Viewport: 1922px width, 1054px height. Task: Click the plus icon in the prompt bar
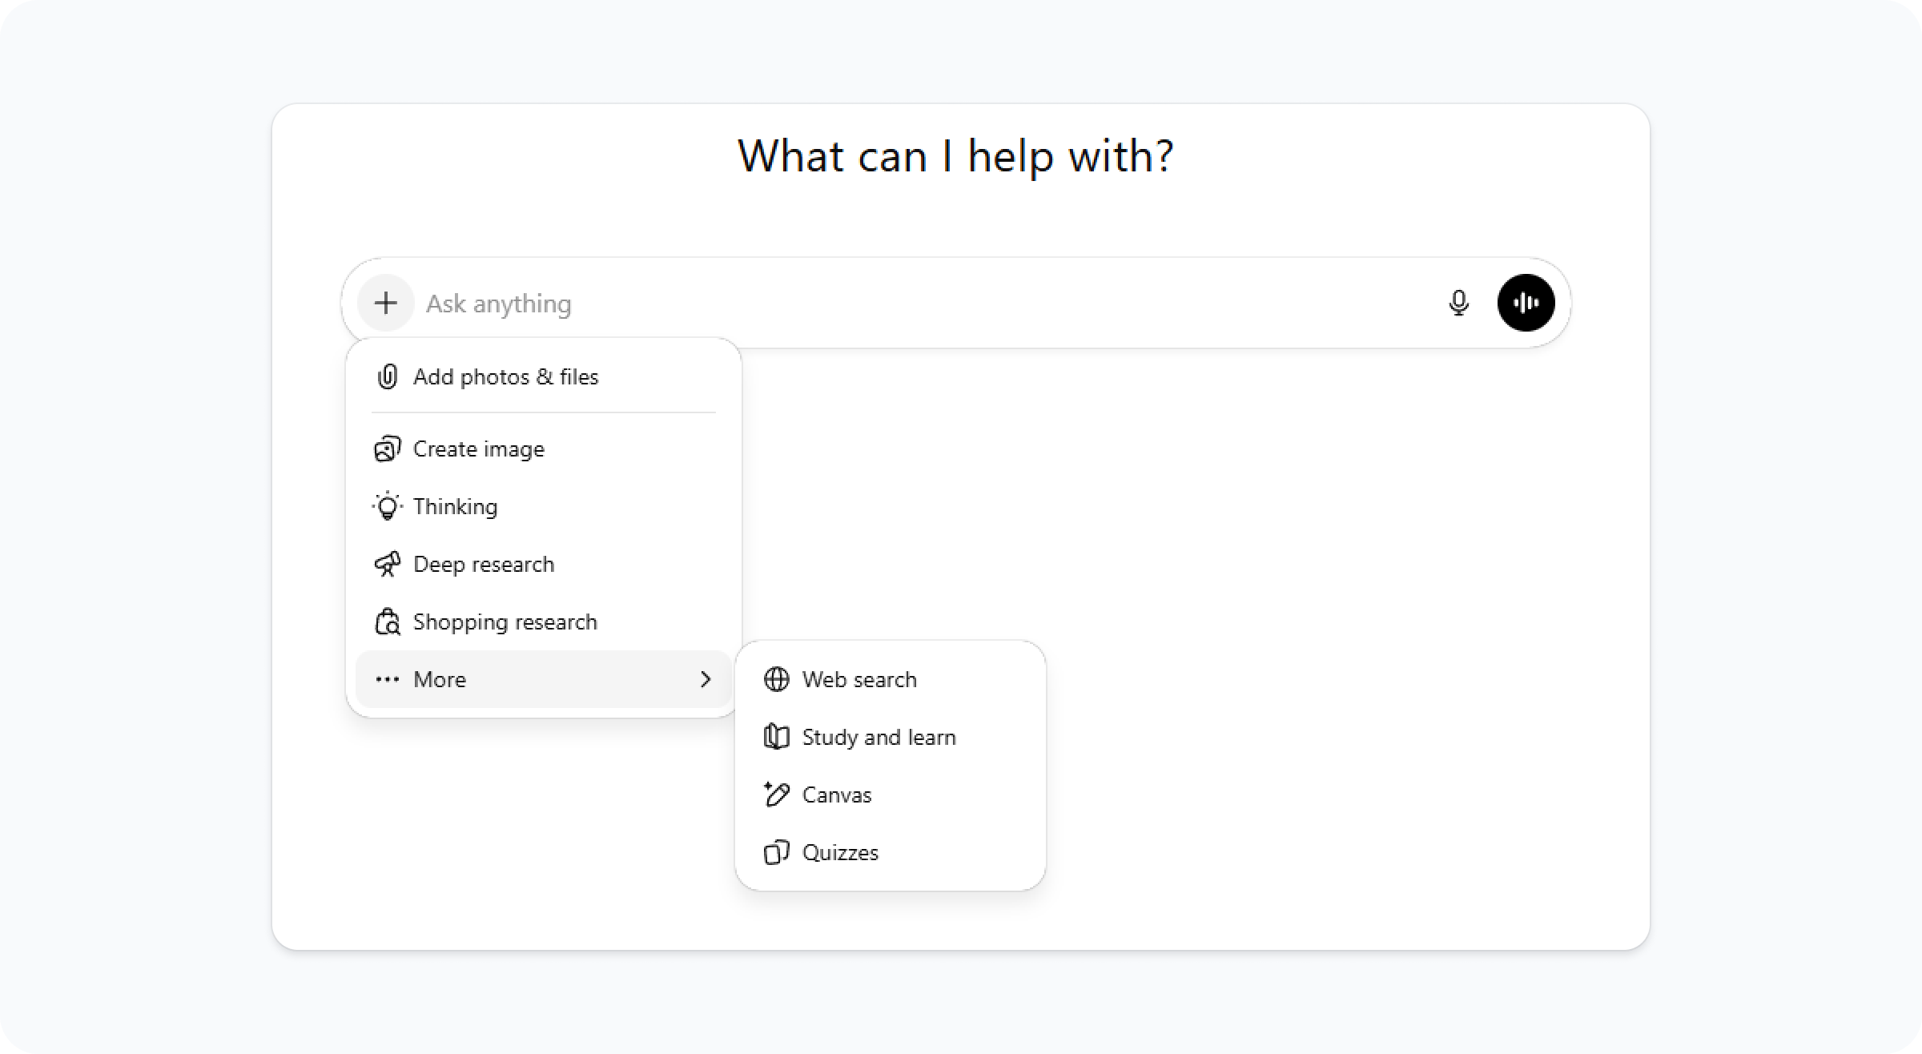(387, 303)
